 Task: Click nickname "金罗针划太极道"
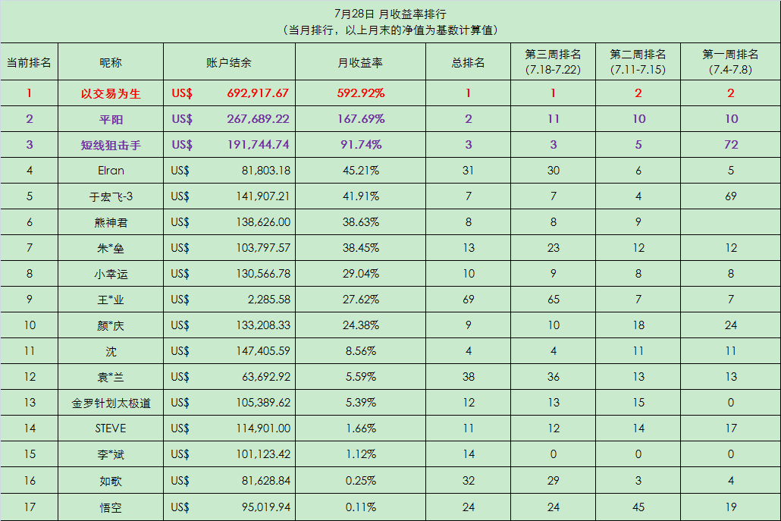click(111, 403)
